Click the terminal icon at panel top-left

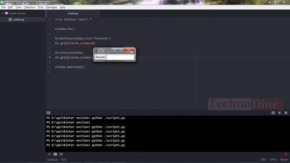coord(48,113)
